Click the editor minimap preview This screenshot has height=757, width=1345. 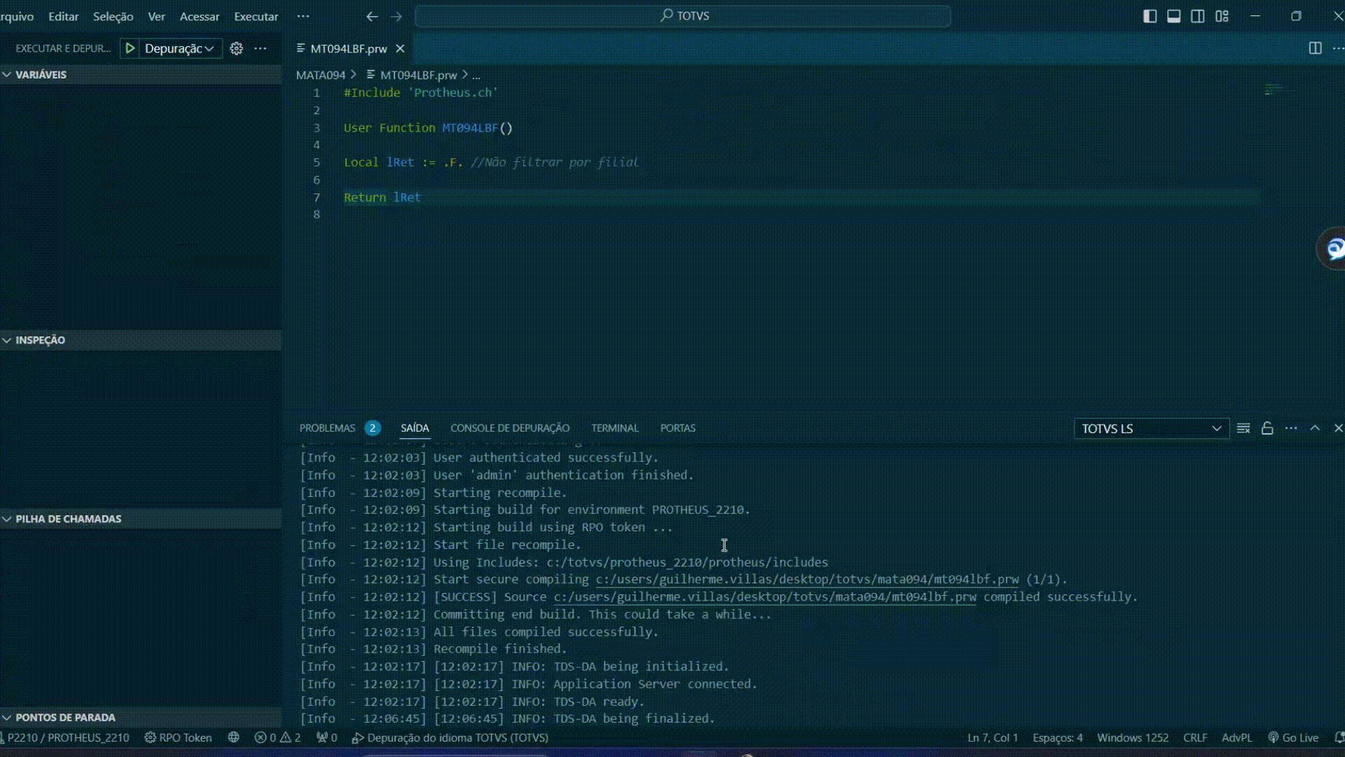(x=1281, y=90)
